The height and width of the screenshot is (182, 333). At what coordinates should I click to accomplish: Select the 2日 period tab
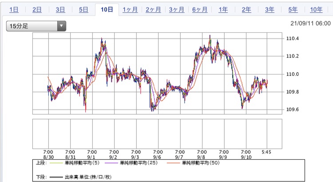(37, 10)
